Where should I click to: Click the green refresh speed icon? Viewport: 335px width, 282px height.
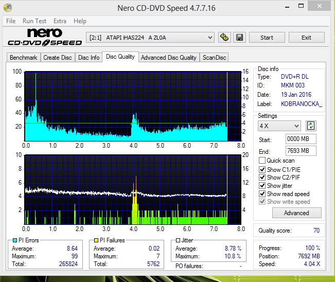pyautogui.click(x=311, y=126)
